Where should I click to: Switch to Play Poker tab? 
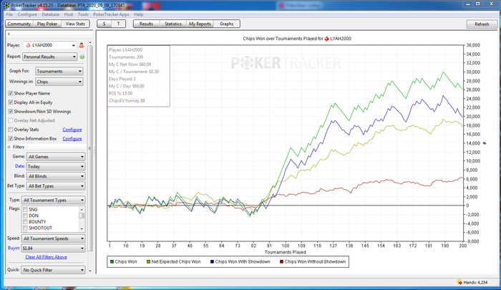(x=47, y=24)
